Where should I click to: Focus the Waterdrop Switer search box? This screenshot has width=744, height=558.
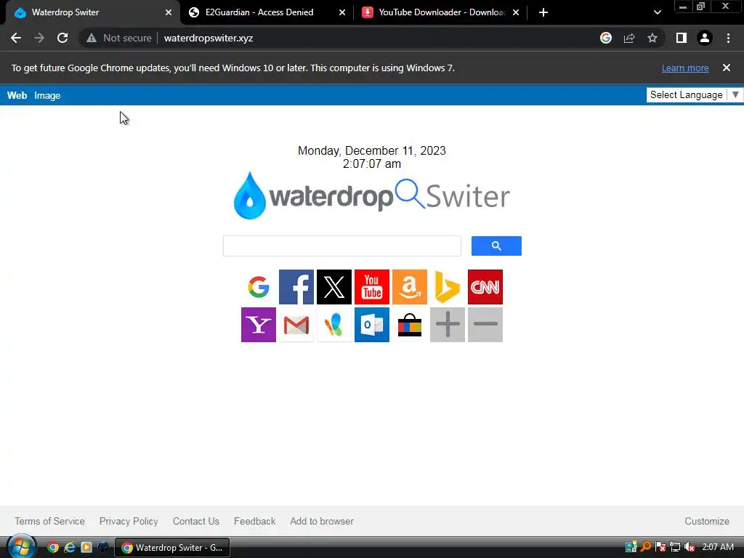(342, 246)
